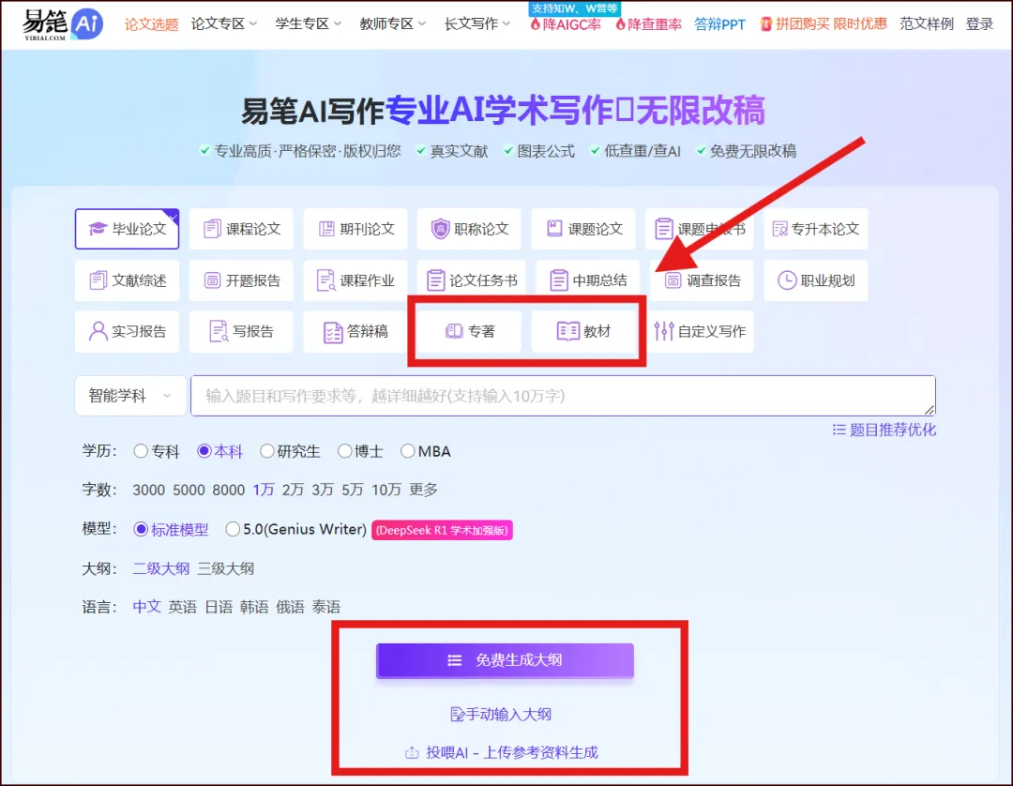
Task: Click the 登录 login link
Action: [x=979, y=24]
